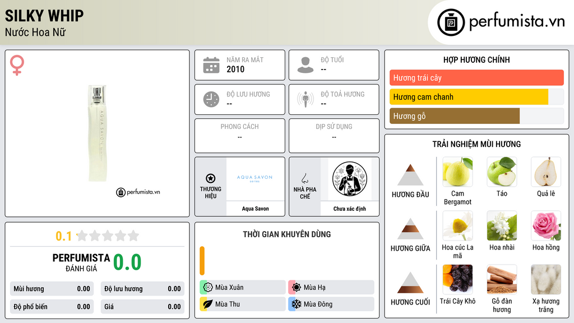Click the Hoa hồng rose image
574x323 pixels.
(546, 225)
